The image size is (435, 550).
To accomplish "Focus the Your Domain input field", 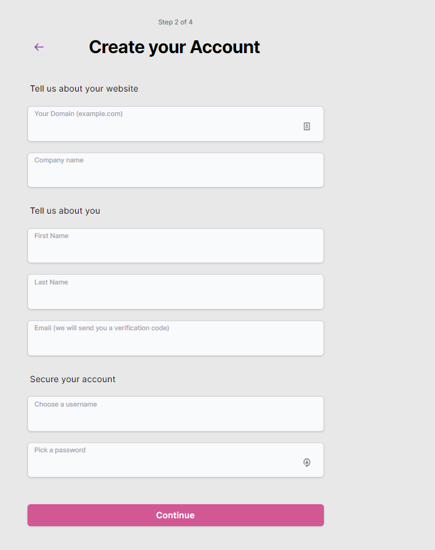I will tap(176, 124).
